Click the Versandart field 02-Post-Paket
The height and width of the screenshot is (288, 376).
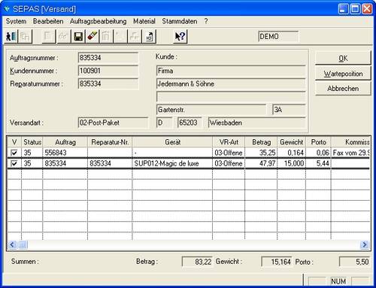113,123
